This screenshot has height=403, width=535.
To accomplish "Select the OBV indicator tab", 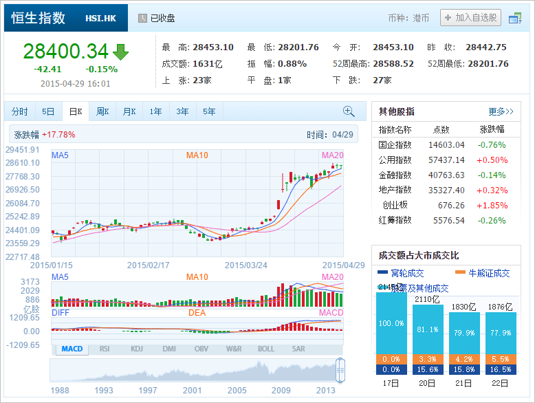I will point(201,349).
